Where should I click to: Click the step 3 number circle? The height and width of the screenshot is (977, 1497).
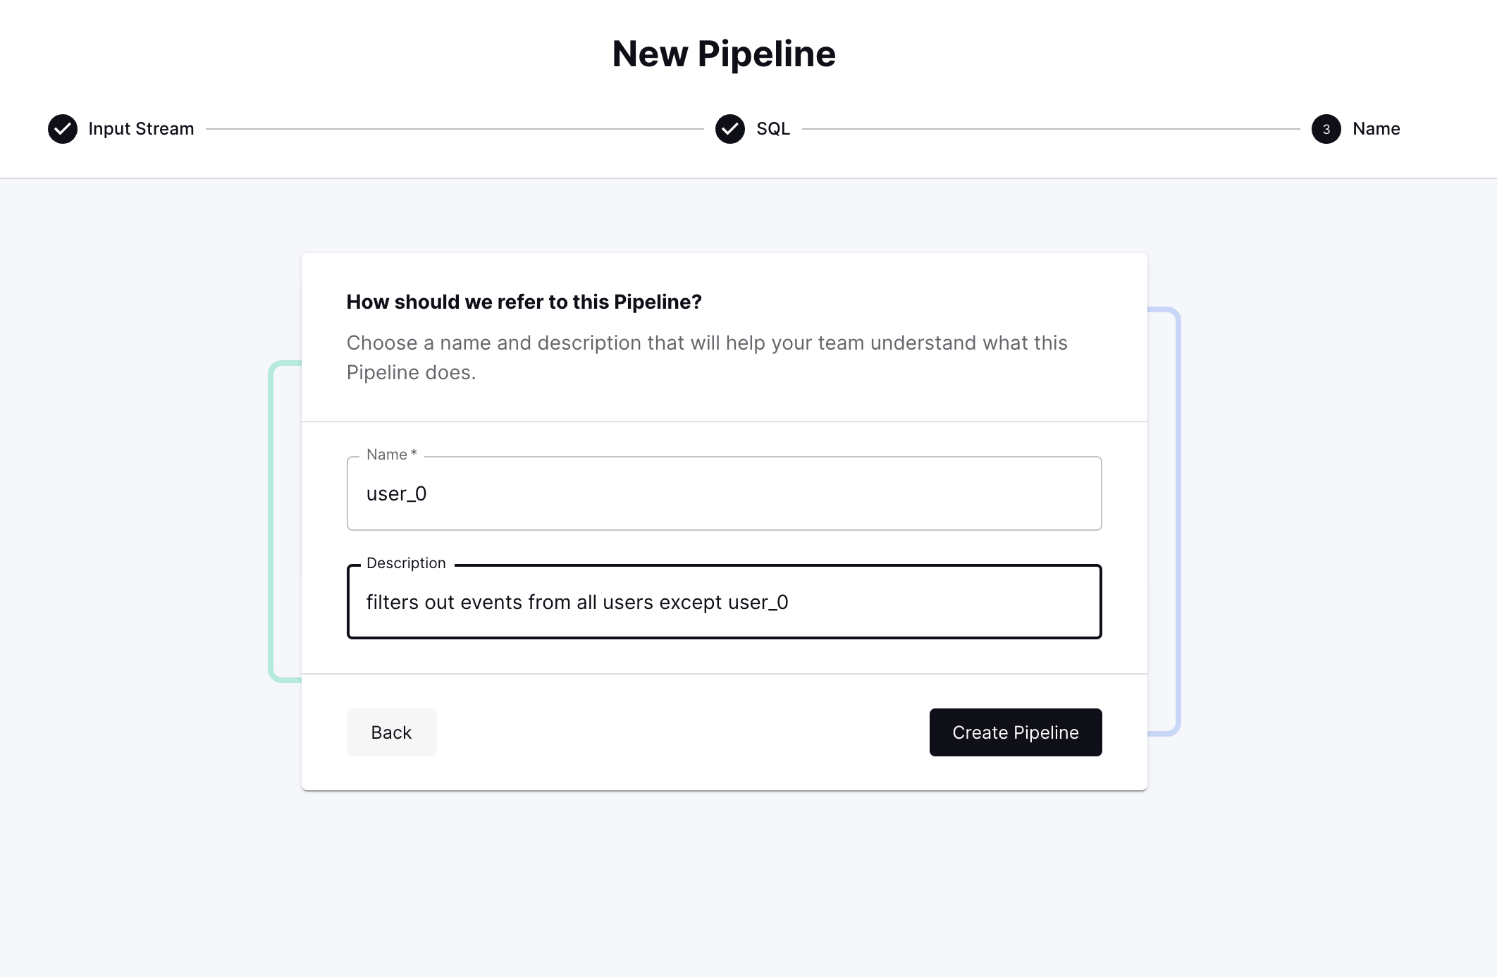pos(1326,129)
